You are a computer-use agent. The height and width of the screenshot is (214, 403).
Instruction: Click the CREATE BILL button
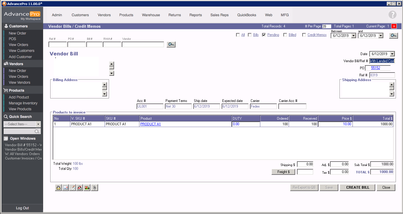point(357,187)
